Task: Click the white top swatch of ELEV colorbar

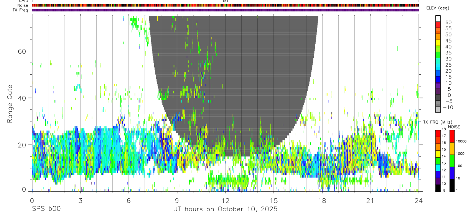Action: (x=438, y=18)
